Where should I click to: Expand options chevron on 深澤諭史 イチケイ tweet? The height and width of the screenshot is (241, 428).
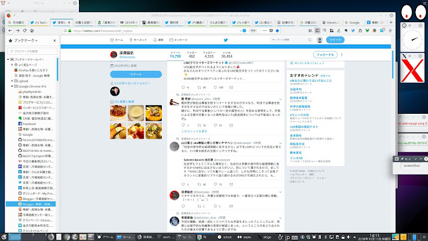click(280, 192)
